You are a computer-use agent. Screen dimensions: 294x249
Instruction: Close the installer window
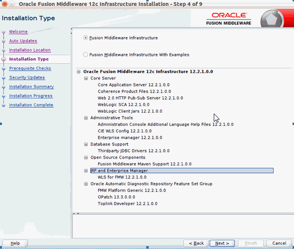(x=4, y=4)
